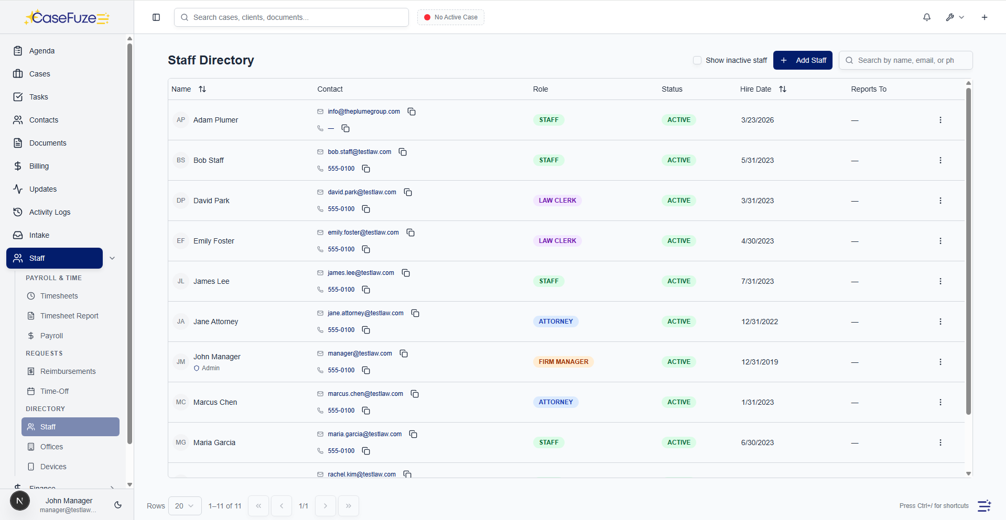The image size is (1006, 520).
Task: Enable Show inactive staff checkbox
Action: [697, 60]
